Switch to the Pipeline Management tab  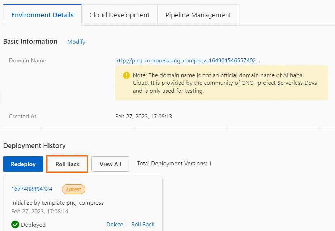[x=198, y=15]
